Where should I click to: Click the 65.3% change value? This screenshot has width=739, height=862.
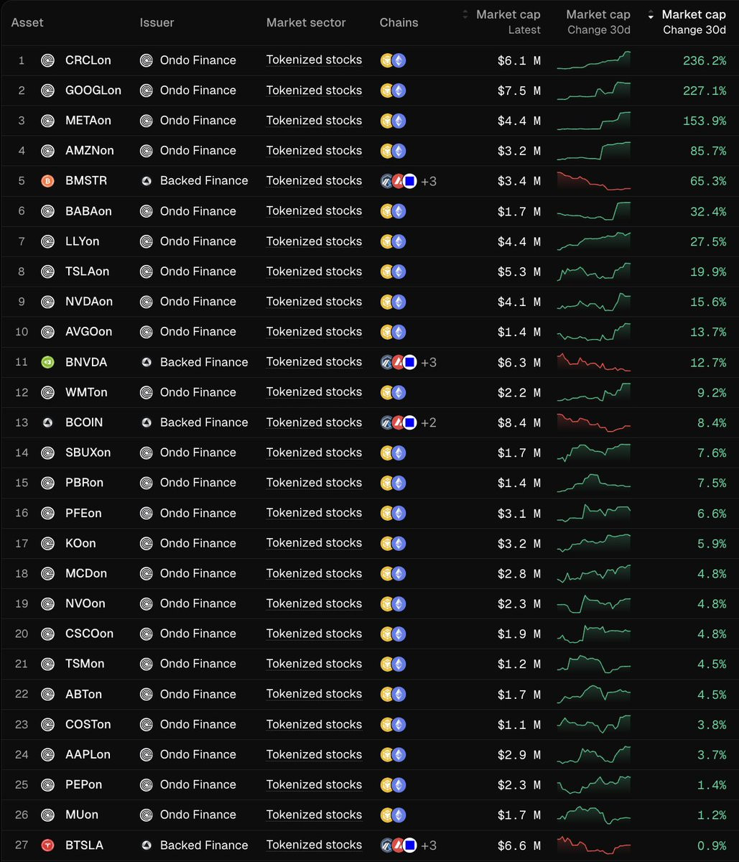click(x=708, y=182)
